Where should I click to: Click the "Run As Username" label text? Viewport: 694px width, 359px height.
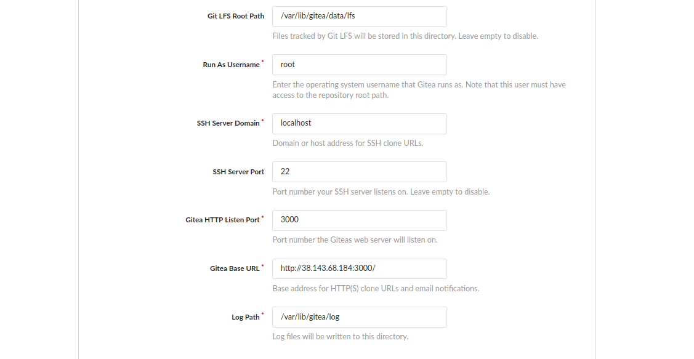[x=231, y=65]
